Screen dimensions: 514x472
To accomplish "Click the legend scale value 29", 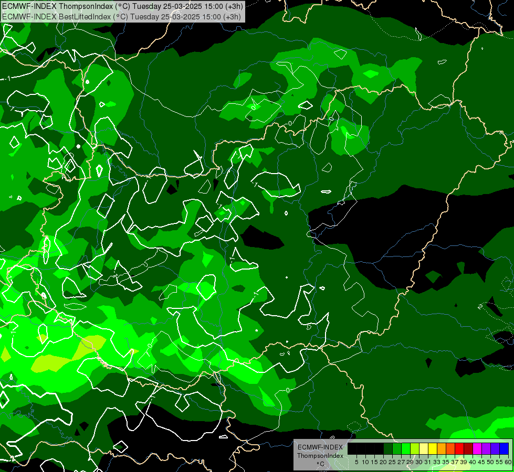I will pos(411,462).
